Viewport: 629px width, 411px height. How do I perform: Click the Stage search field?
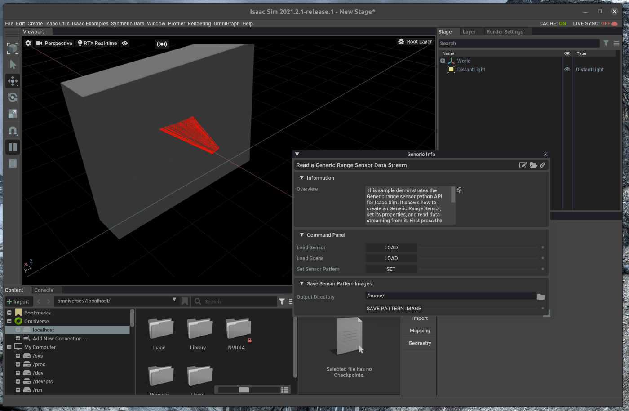click(518, 43)
